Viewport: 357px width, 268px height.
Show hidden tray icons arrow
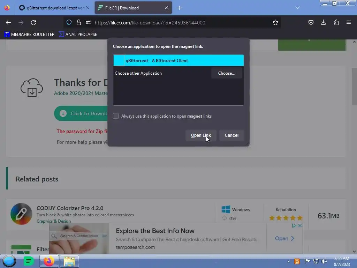(x=288, y=261)
